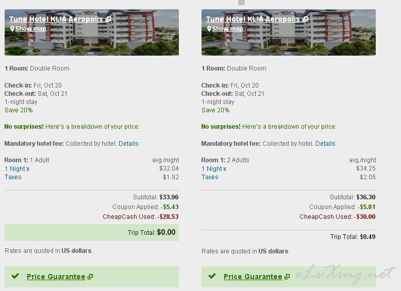This screenshot has height=291, width=401.
Task: Open external link icon beside right Tune Hotel title
Action: (x=305, y=19)
